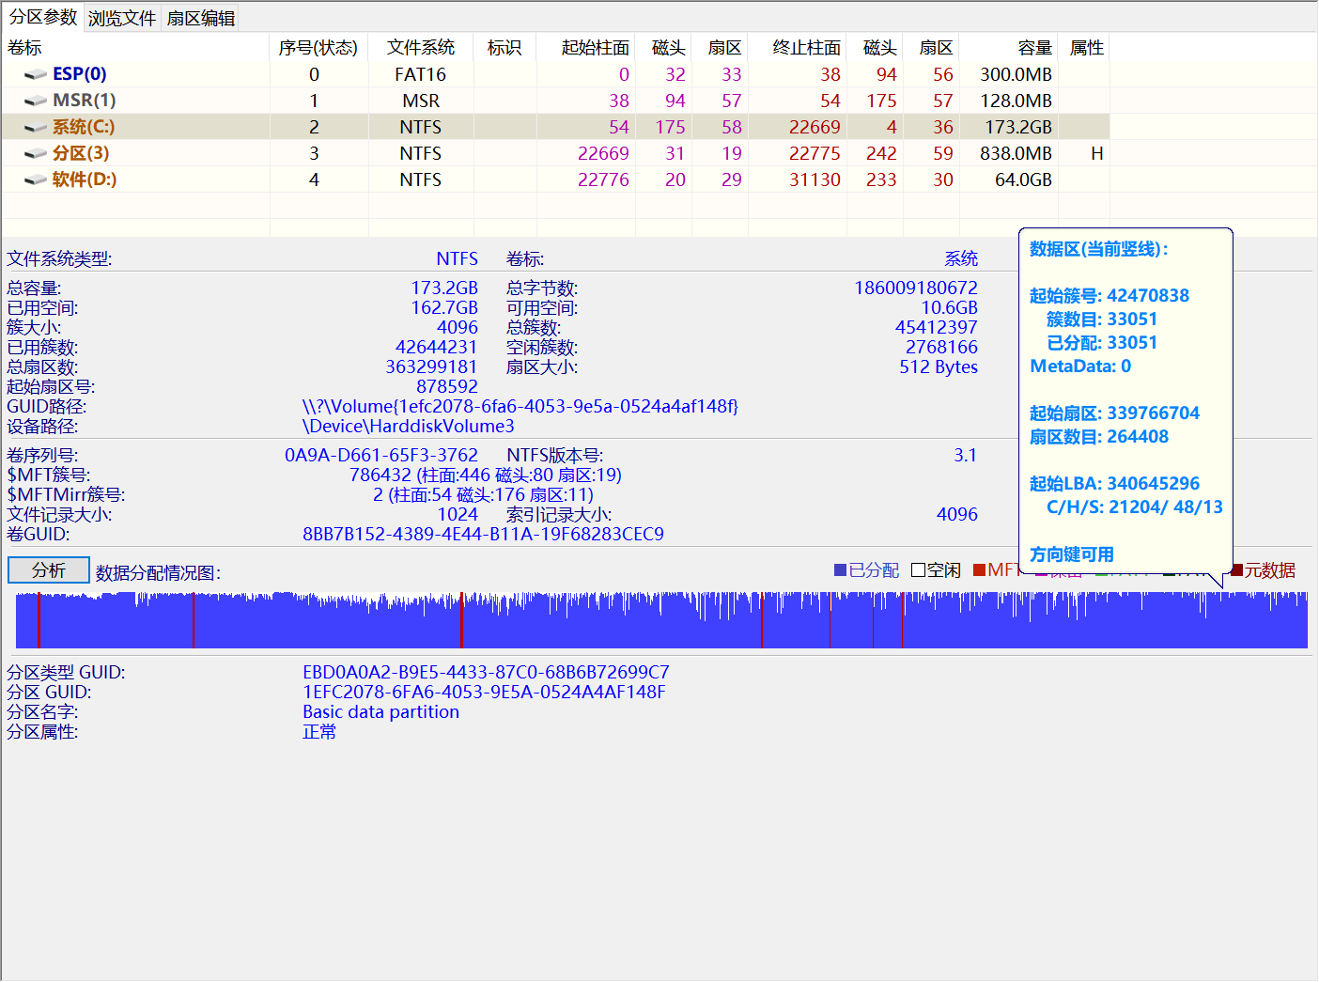The width and height of the screenshot is (1319, 982).
Task: Click the red MFT legend square
Action: [980, 569]
